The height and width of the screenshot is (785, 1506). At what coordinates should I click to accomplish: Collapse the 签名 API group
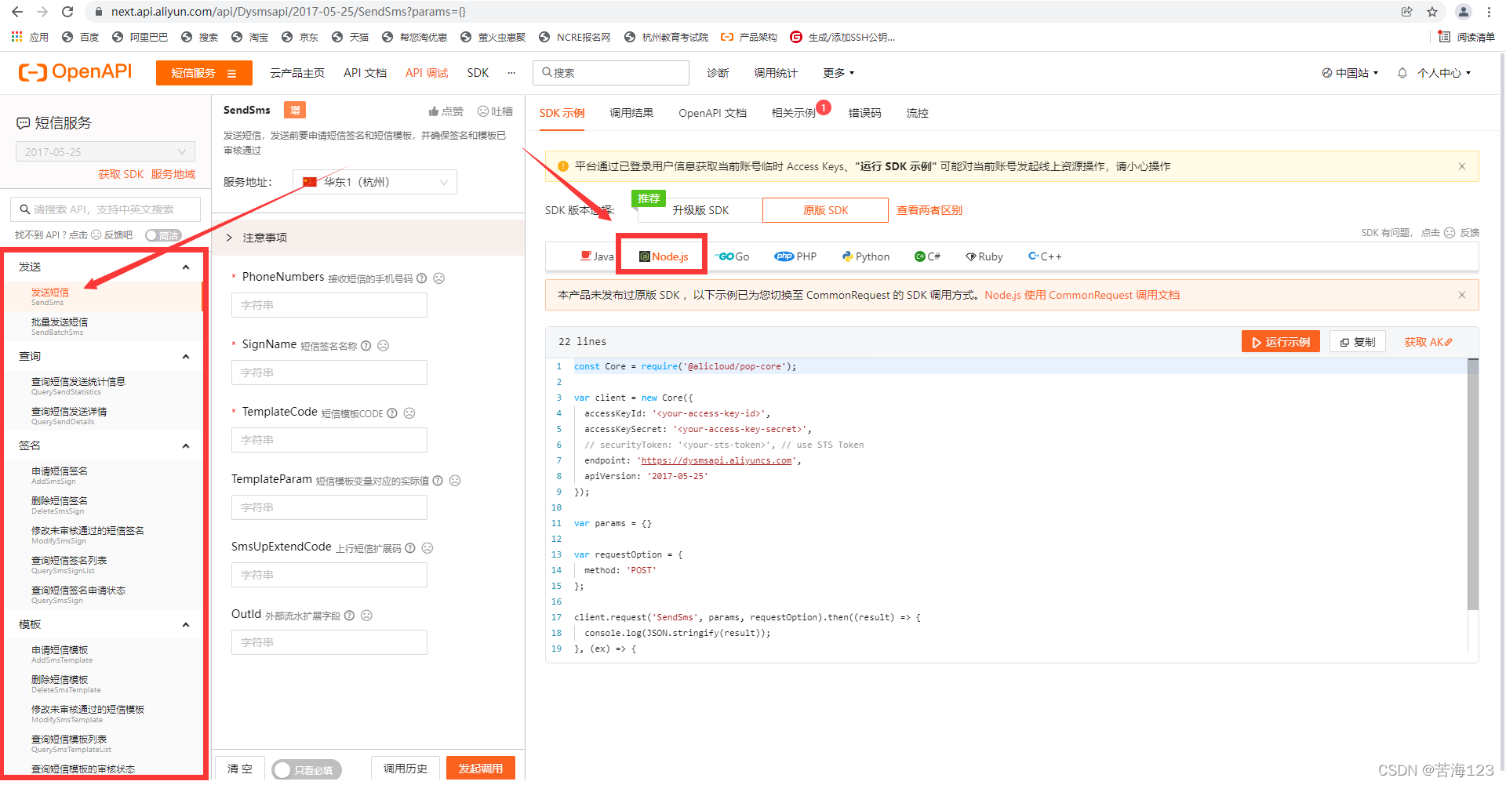[186, 446]
